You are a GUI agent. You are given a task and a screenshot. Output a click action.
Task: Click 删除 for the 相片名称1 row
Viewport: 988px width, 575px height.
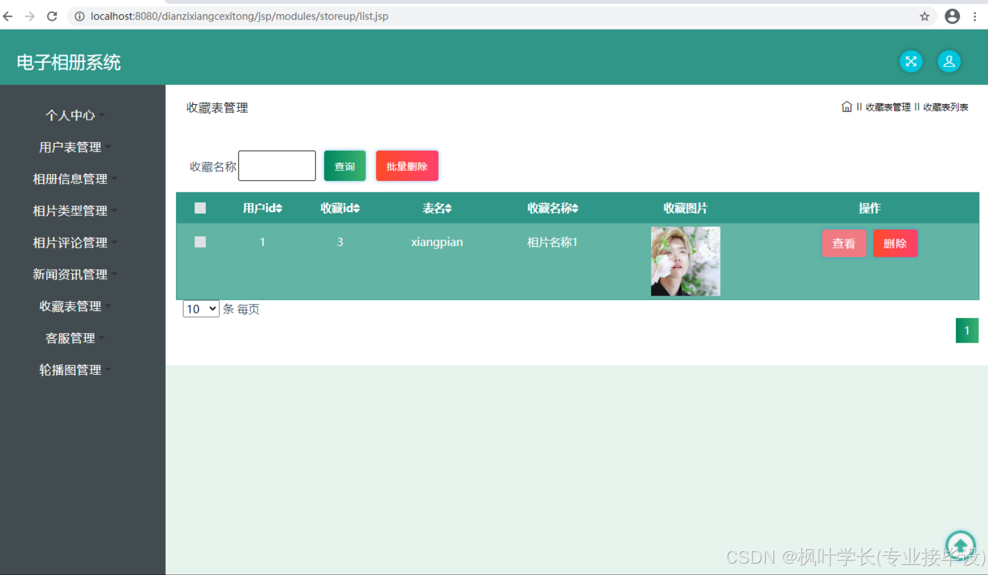click(x=896, y=243)
